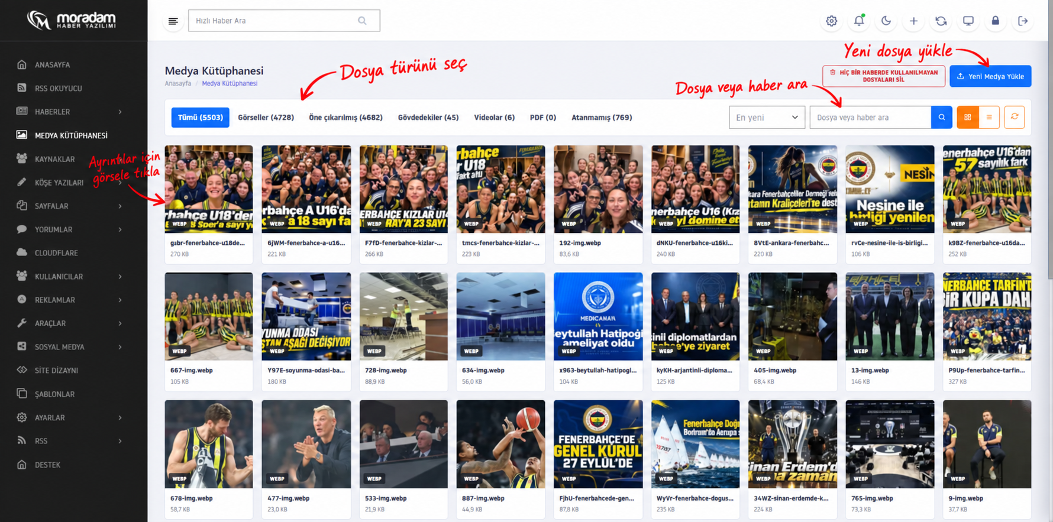Screen dimensions: 1053x522
Task: Open the 887-img.webp thumbnail
Action: (500, 444)
